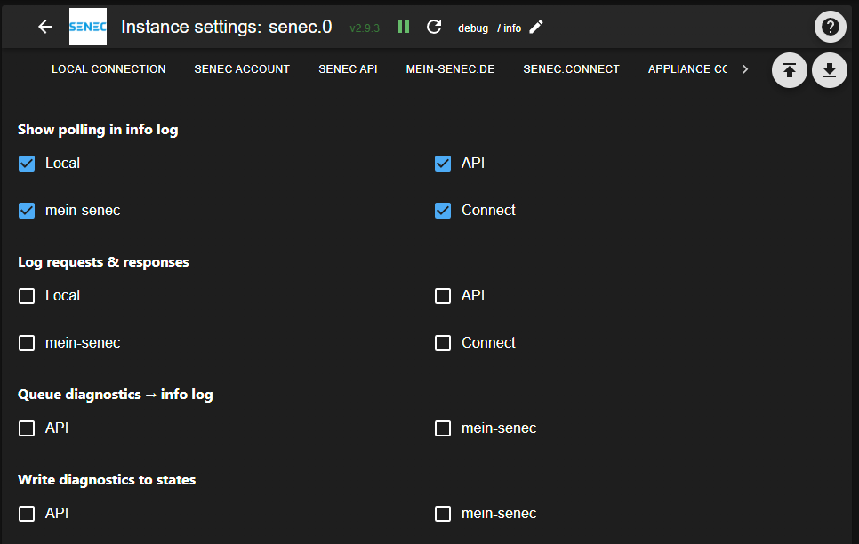Click the Instance settings: senec.0 title

pyautogui.click(x=226, y=27)
